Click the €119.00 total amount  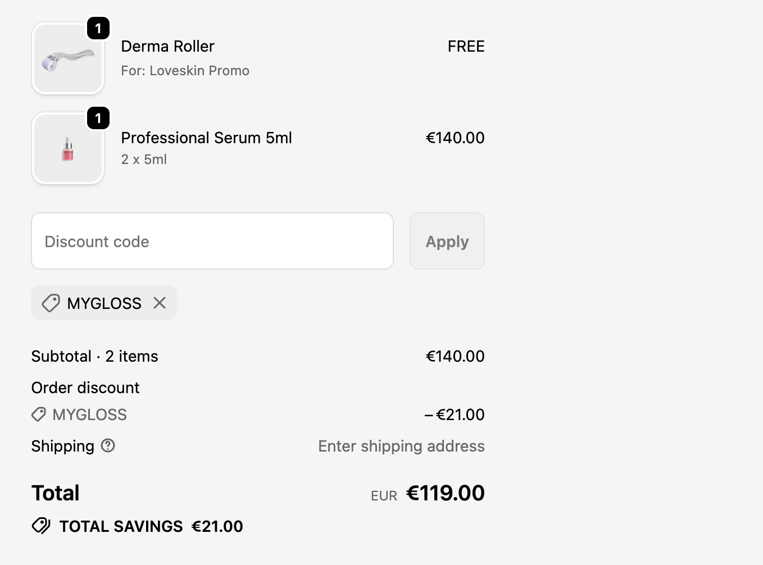[445, 493]
